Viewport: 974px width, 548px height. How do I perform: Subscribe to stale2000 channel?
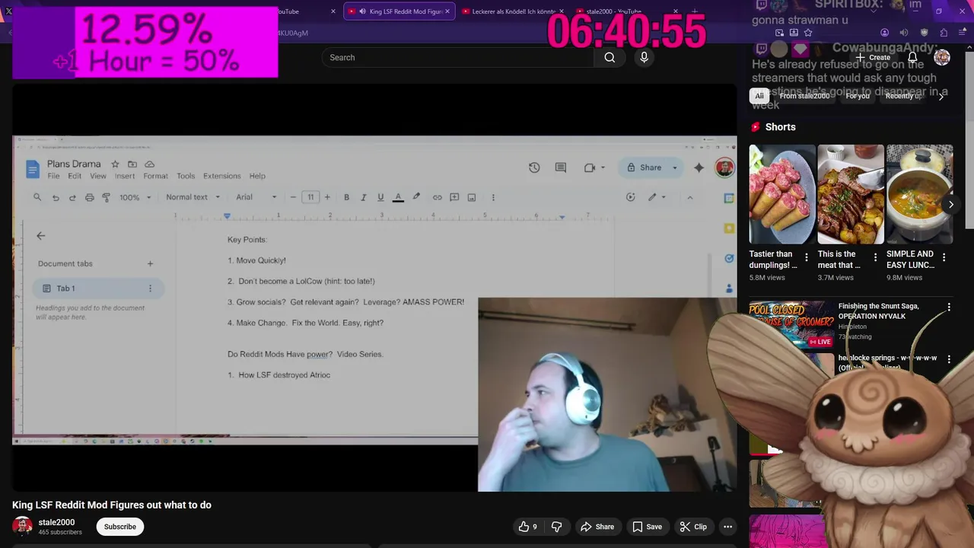point(120,527)
